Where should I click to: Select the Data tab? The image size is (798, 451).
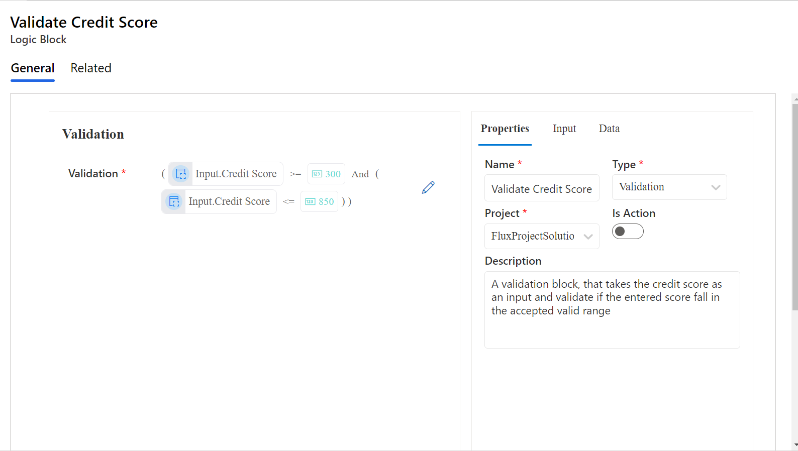point(609,129)
